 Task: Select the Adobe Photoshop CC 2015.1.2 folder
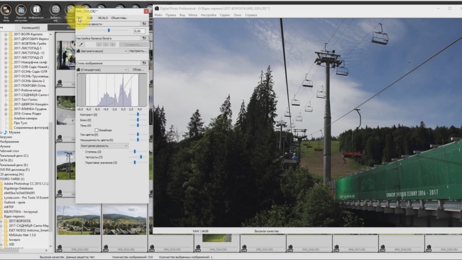(x=26, y=184)
